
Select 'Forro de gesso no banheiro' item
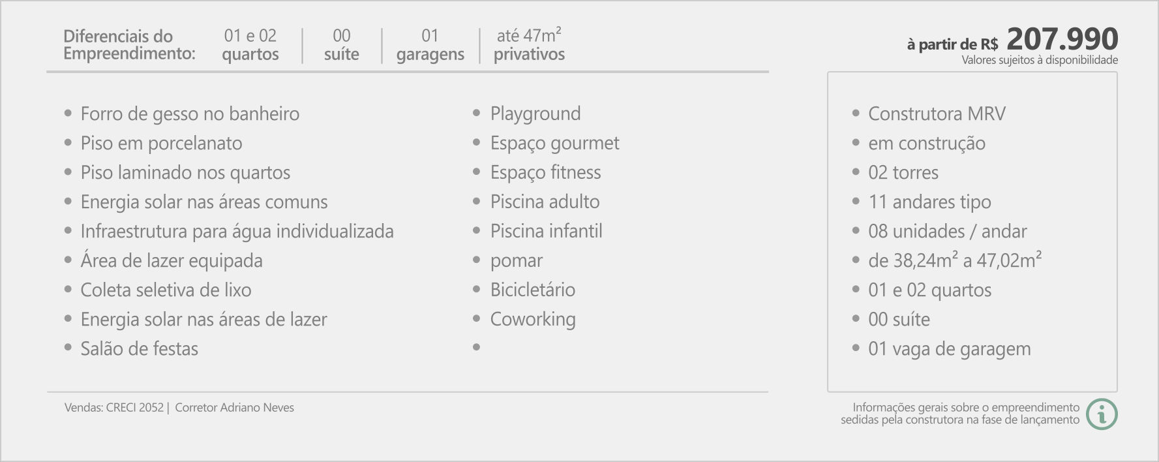190,114
